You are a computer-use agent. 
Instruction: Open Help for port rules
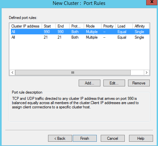[141, 138]
